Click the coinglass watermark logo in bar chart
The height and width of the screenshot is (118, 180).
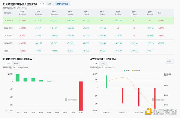coord(66,100)
